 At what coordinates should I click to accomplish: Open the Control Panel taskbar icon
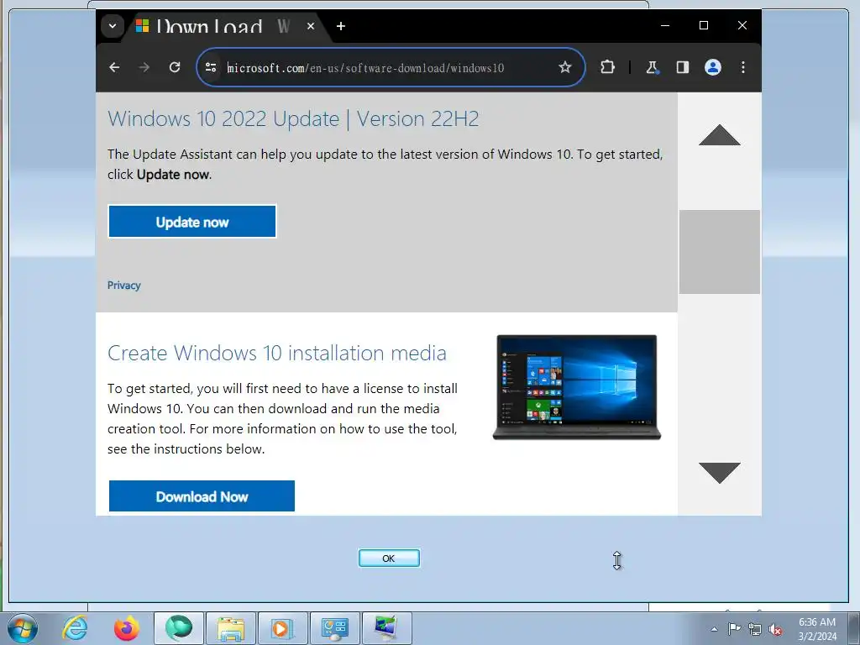(335, 628)
